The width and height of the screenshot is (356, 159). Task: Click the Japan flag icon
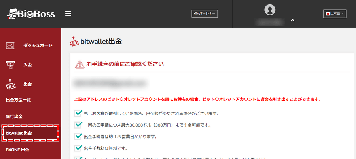(x=328, y=14)
